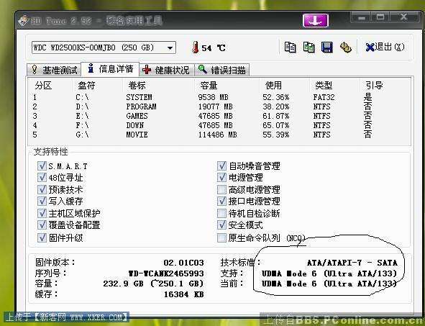Open the options tools icon
This screenshot has height=326, width=425.
[x=346, y=47]
